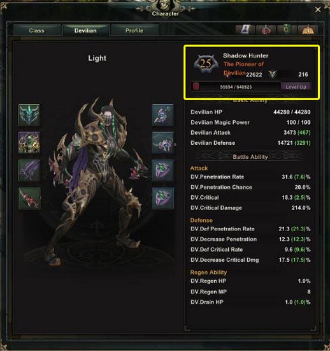Screen dimensions: 330x351
Task: Click the winged rank emblem beside 216
Action: click(x=273, y=75)
